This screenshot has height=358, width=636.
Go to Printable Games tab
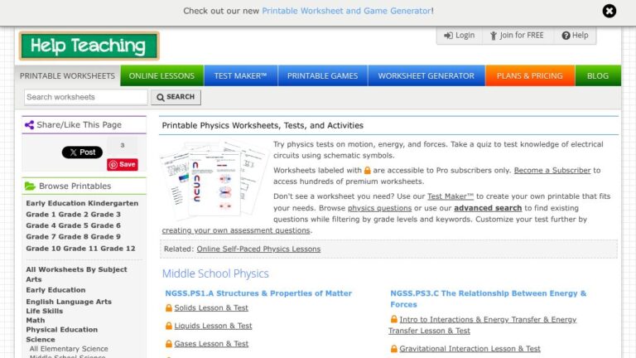click(322, 76)
